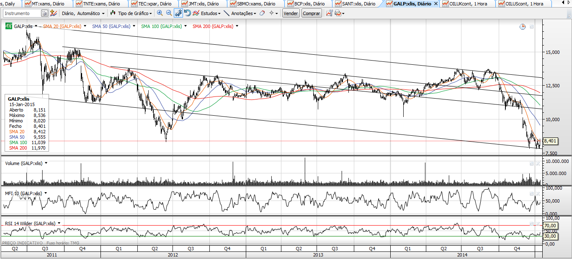Close the RSI 14 Wilder panel

(538, 224)
